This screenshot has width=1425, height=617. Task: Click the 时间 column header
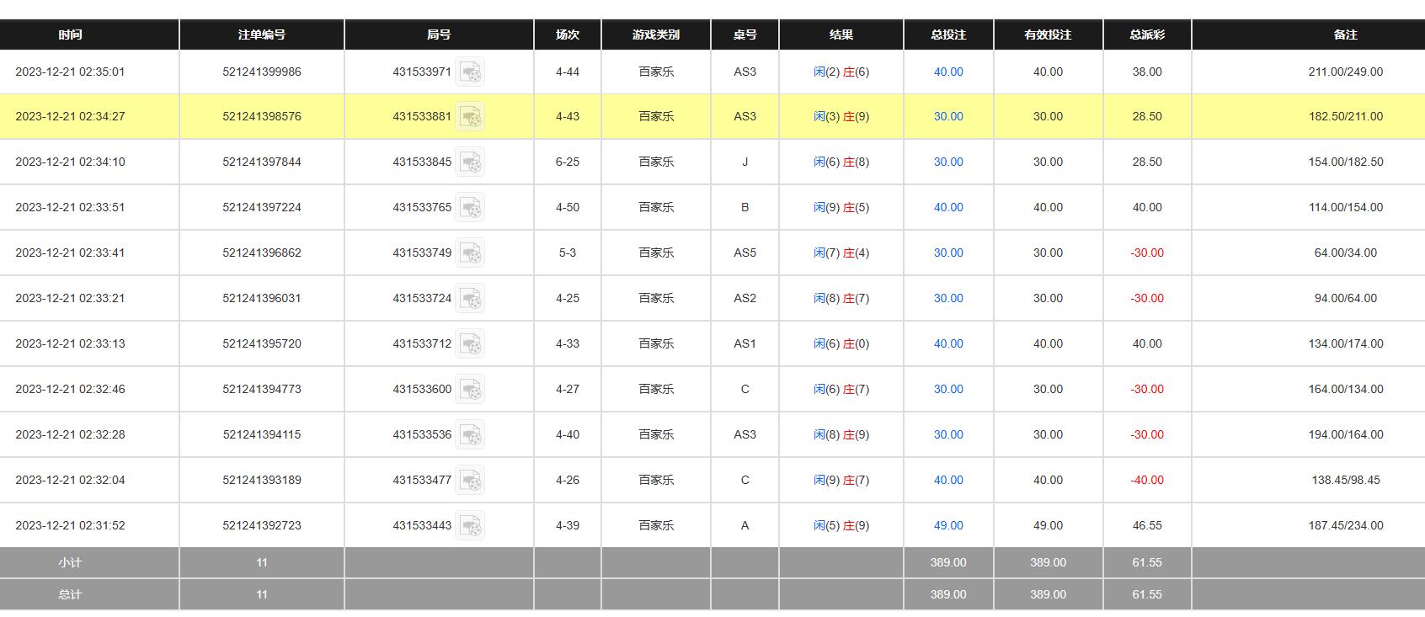[71, 35]
